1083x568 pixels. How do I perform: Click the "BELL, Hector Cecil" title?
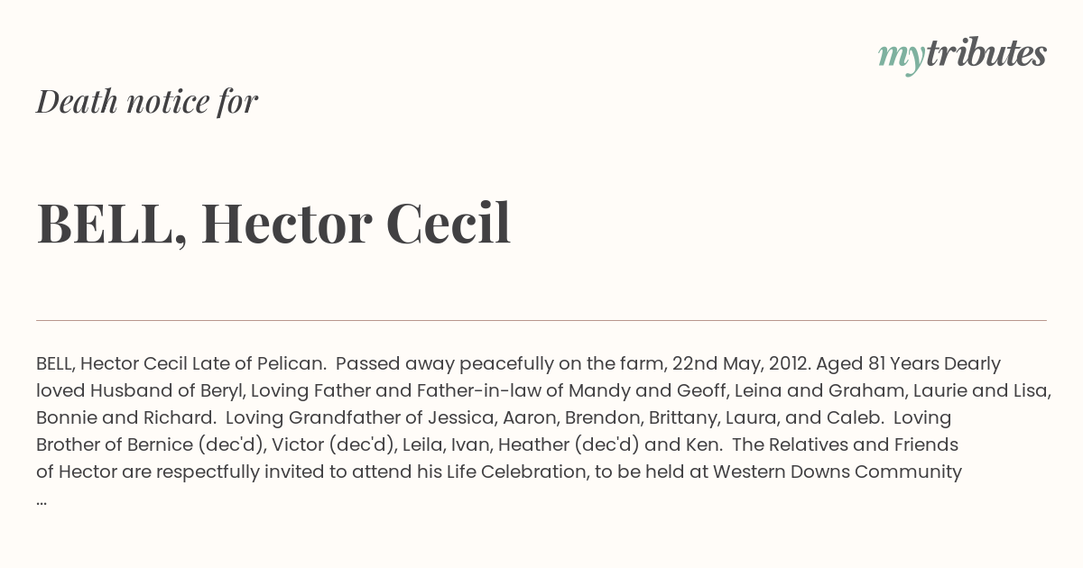(273, 223)
